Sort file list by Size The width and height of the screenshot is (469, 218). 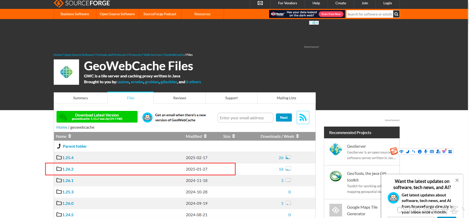229,136
